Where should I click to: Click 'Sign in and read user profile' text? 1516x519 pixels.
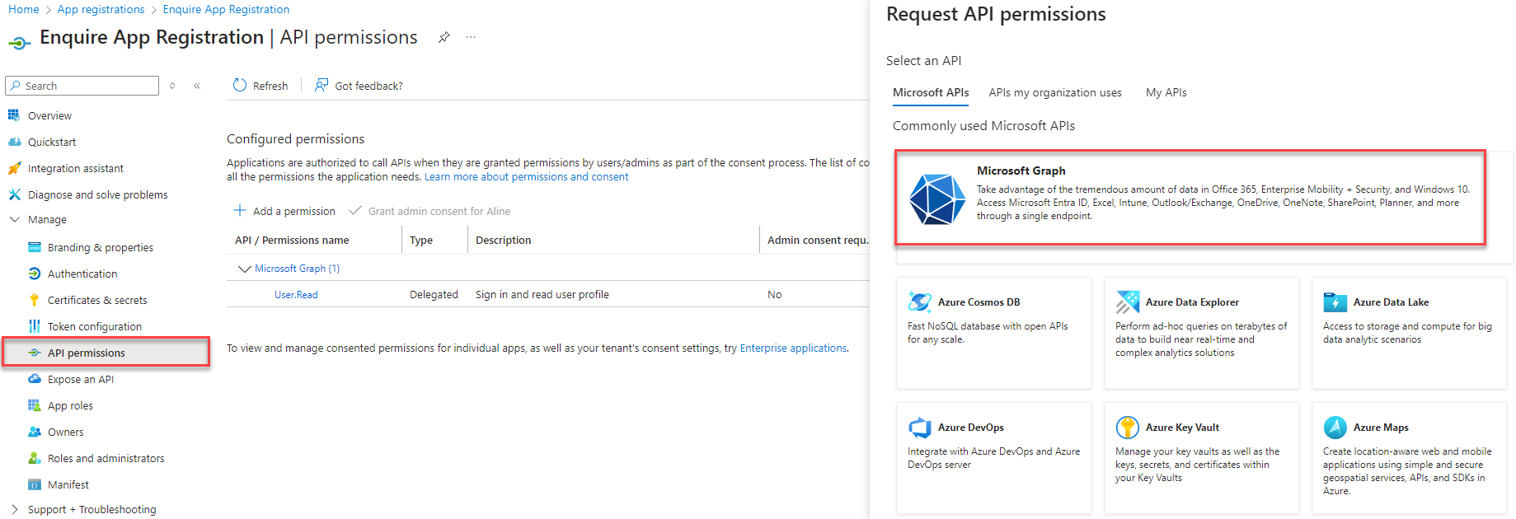click(542, 294)
